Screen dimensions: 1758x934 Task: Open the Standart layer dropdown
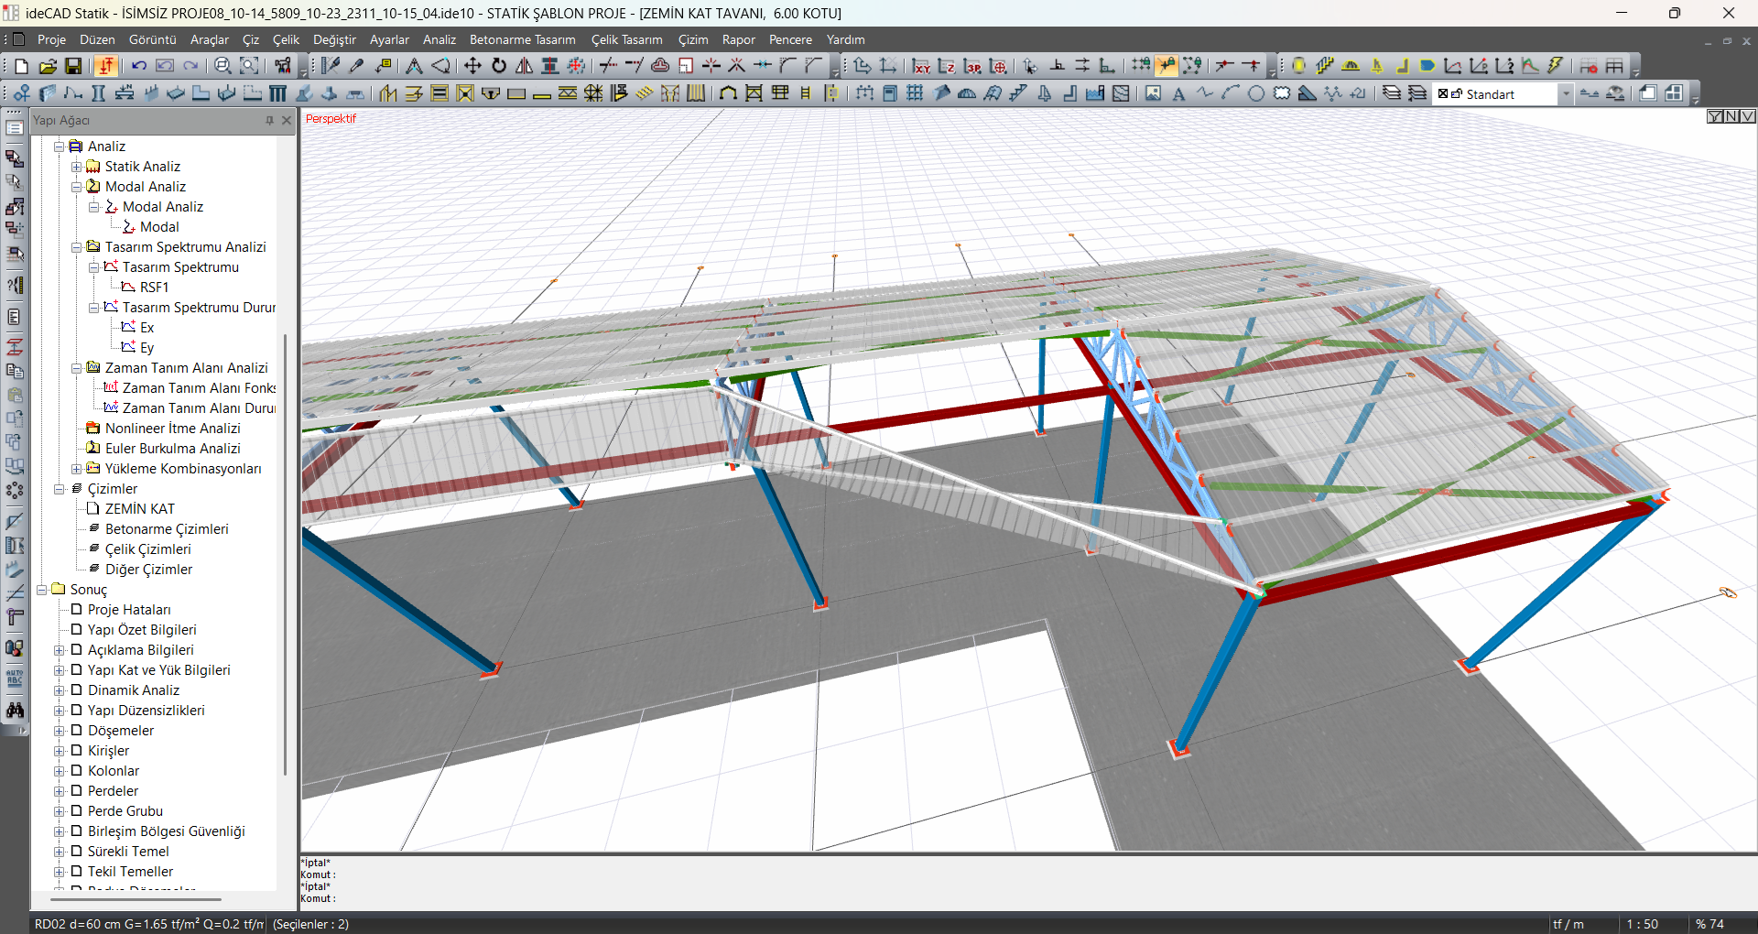tap(1566, 94)
